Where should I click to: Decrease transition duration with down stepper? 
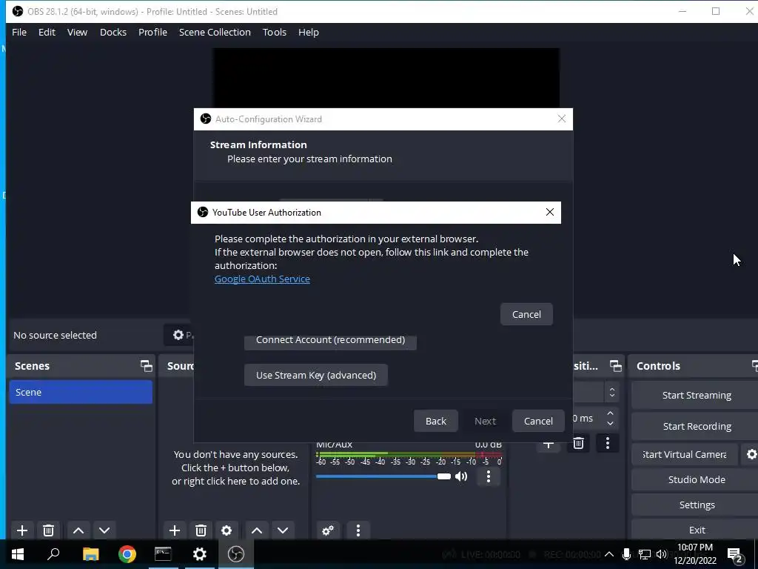pos(610,423)
